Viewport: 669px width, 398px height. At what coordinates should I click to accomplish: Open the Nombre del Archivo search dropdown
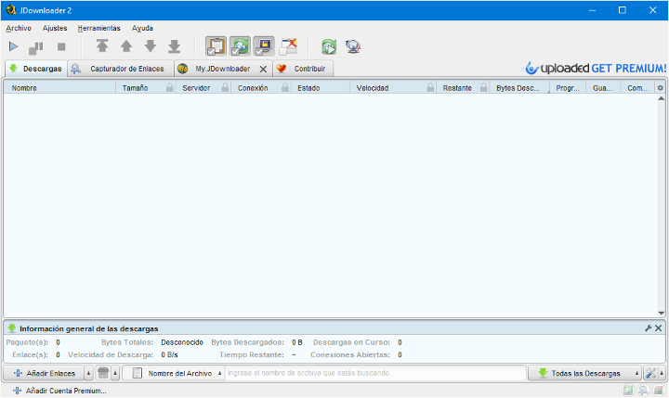coord(173,373)
